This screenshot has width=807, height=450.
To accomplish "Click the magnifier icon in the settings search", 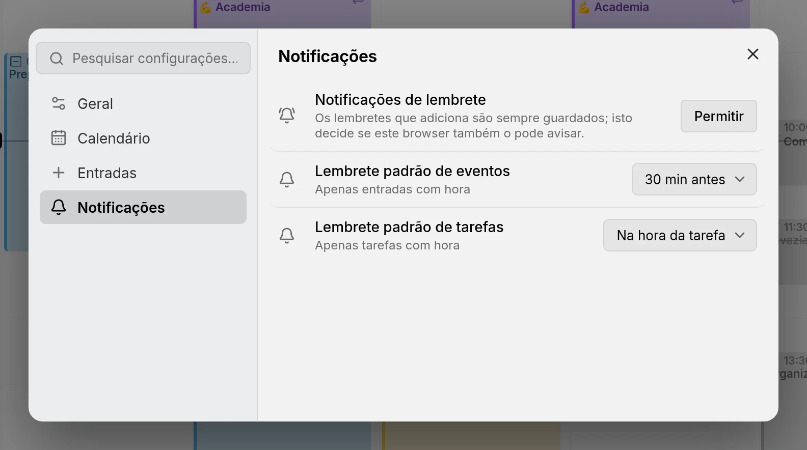I will 57,59.
